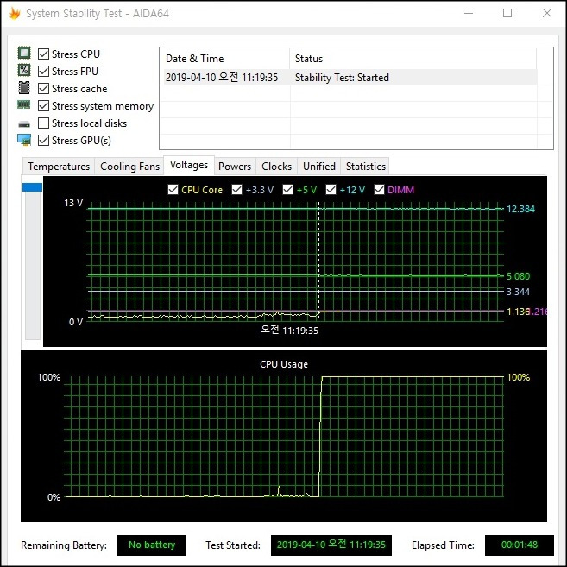Viewport: 567px width, 567px height.
Task: Toggle the DIMM voltage checkbox
Action: (379, 190)
